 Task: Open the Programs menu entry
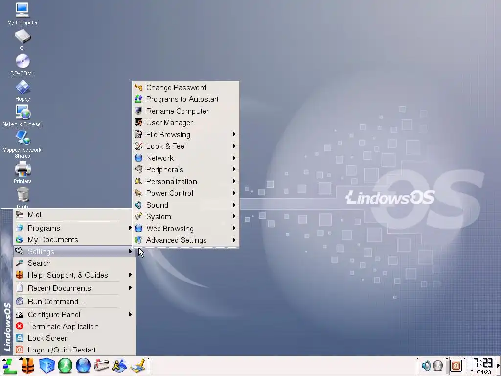(74, 228)
